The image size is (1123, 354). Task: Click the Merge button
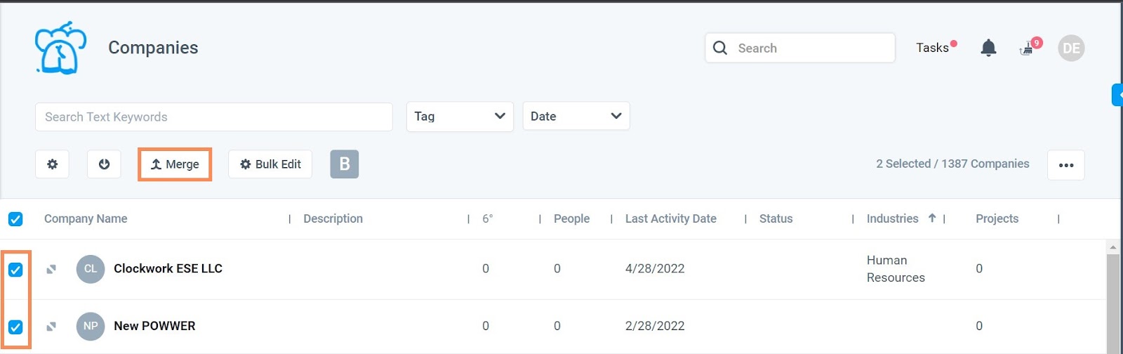click(x=175, y=164)
